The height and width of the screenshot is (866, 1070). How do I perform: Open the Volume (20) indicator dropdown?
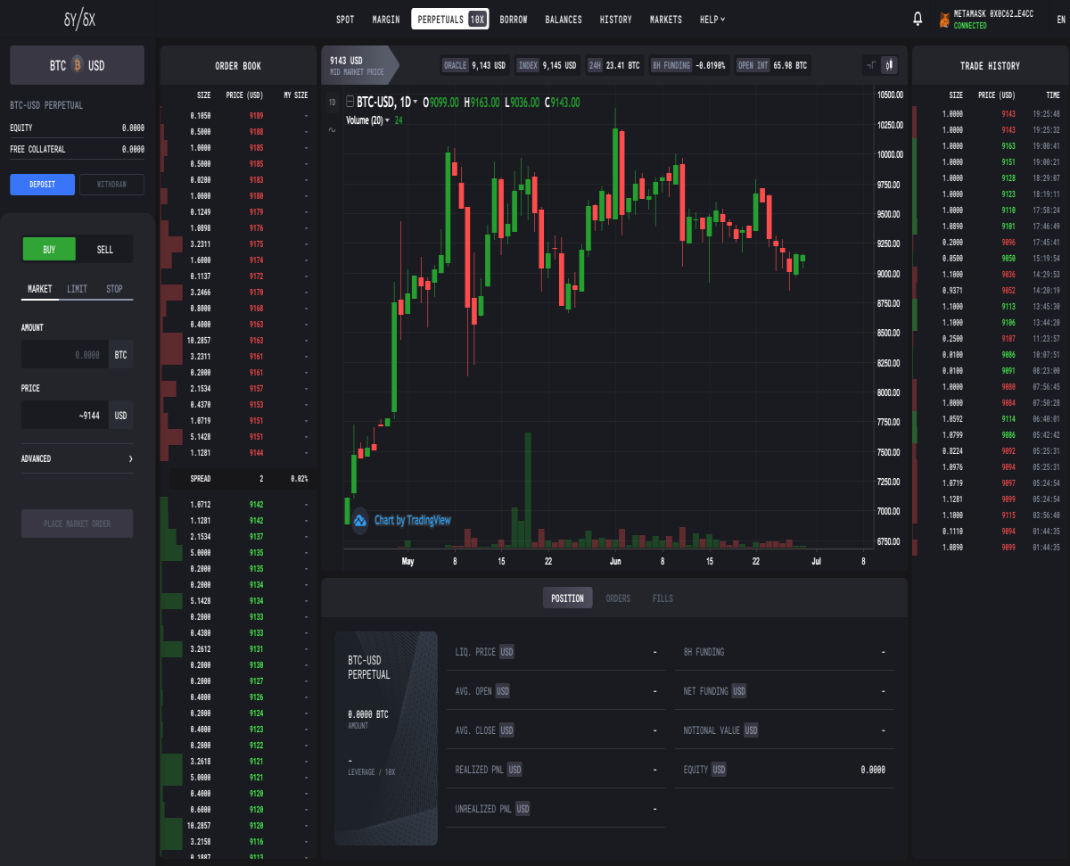387,120
